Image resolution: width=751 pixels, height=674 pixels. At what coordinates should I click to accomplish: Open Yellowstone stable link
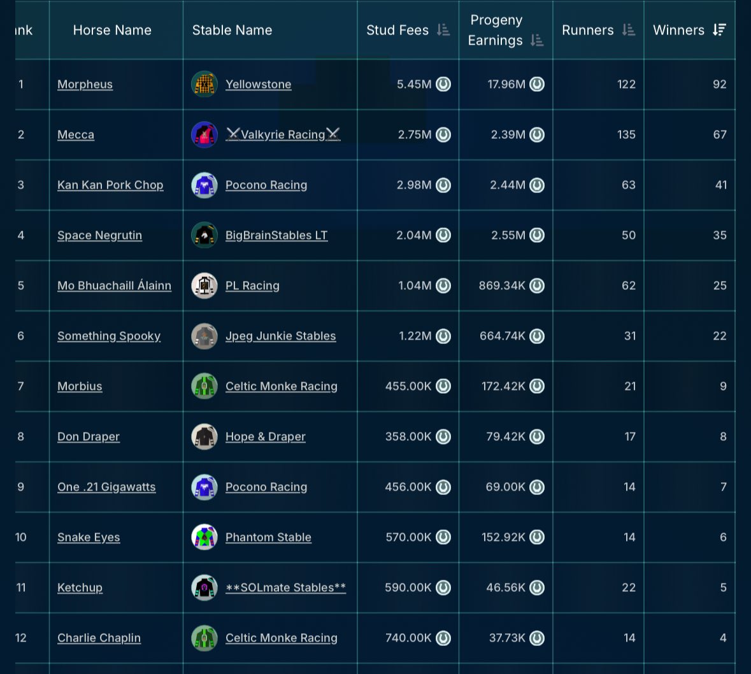click(258, 84)
